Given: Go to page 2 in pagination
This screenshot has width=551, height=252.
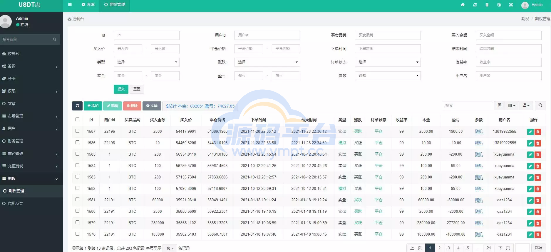Looking at the screenshot, I should coord(439,248).
